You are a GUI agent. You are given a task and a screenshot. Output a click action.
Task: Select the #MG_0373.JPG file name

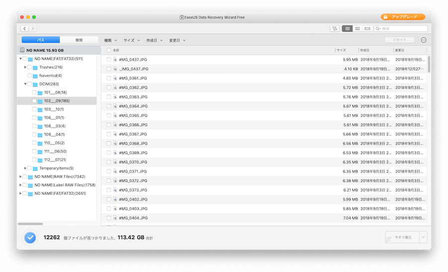point(133,190)
